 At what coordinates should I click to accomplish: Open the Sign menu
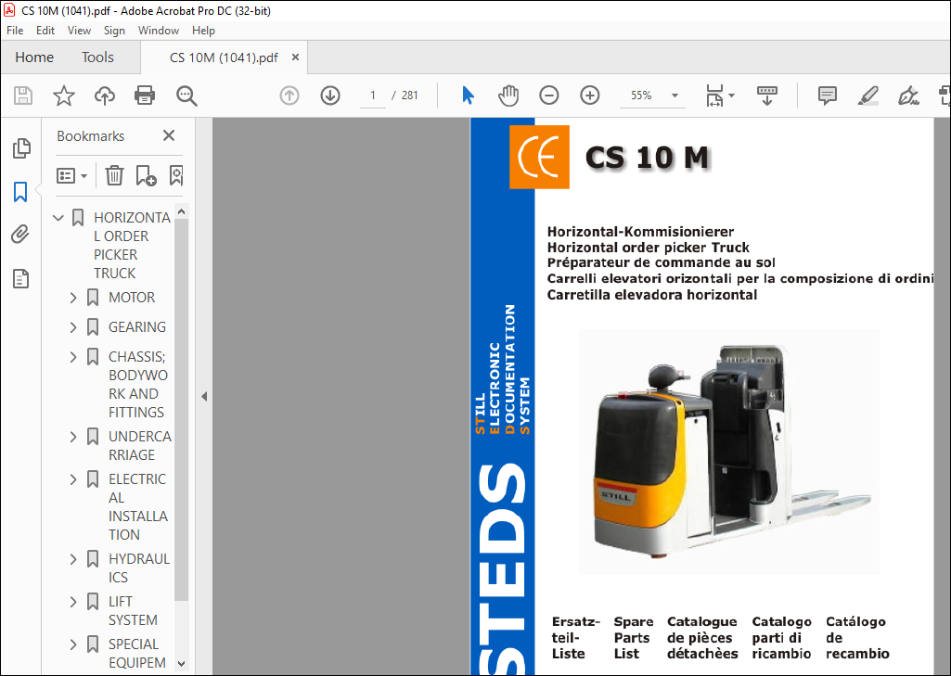pos(114,31)
